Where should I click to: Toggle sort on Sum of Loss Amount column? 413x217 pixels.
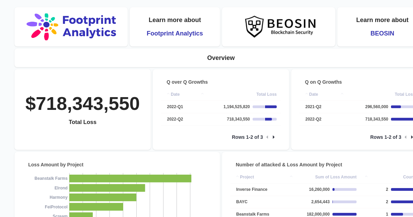pos(291,177)
